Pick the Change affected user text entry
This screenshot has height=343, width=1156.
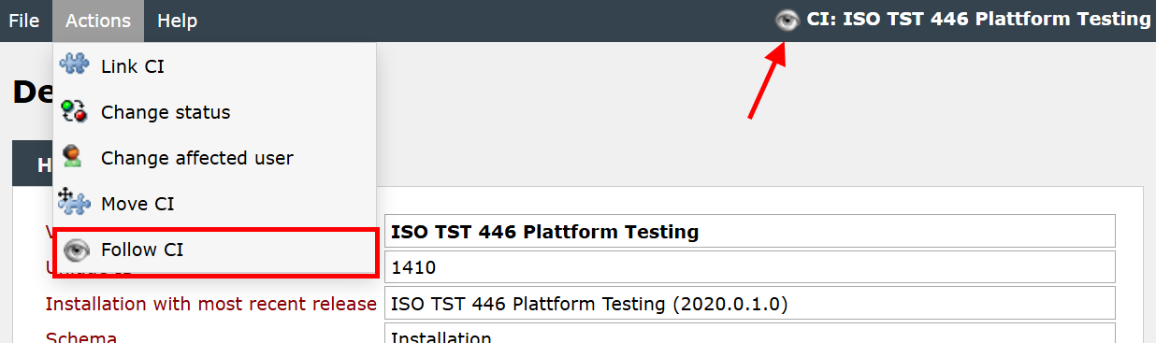click(x=197, y=158)
